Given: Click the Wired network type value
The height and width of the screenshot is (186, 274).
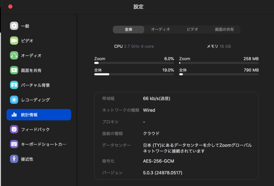Looking at the screenshot, I should (x=149, y=110).
